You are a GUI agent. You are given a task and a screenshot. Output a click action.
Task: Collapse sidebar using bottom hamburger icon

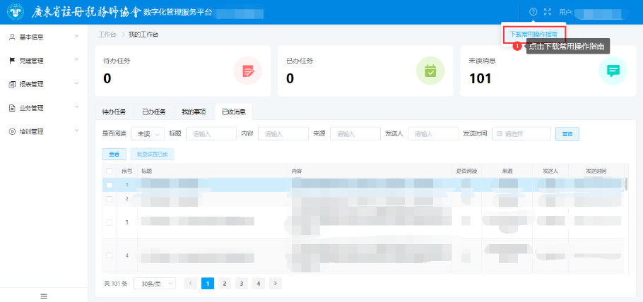(44, 296)
